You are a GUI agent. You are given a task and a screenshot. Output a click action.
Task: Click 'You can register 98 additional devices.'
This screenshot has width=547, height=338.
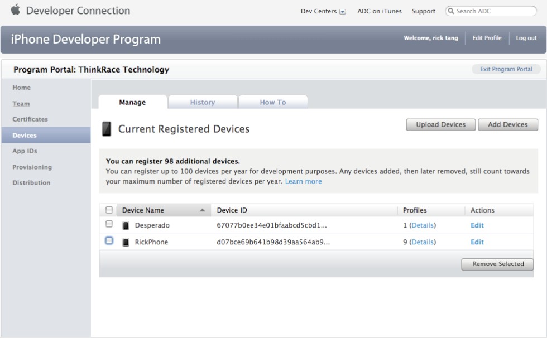coord(173,161)
